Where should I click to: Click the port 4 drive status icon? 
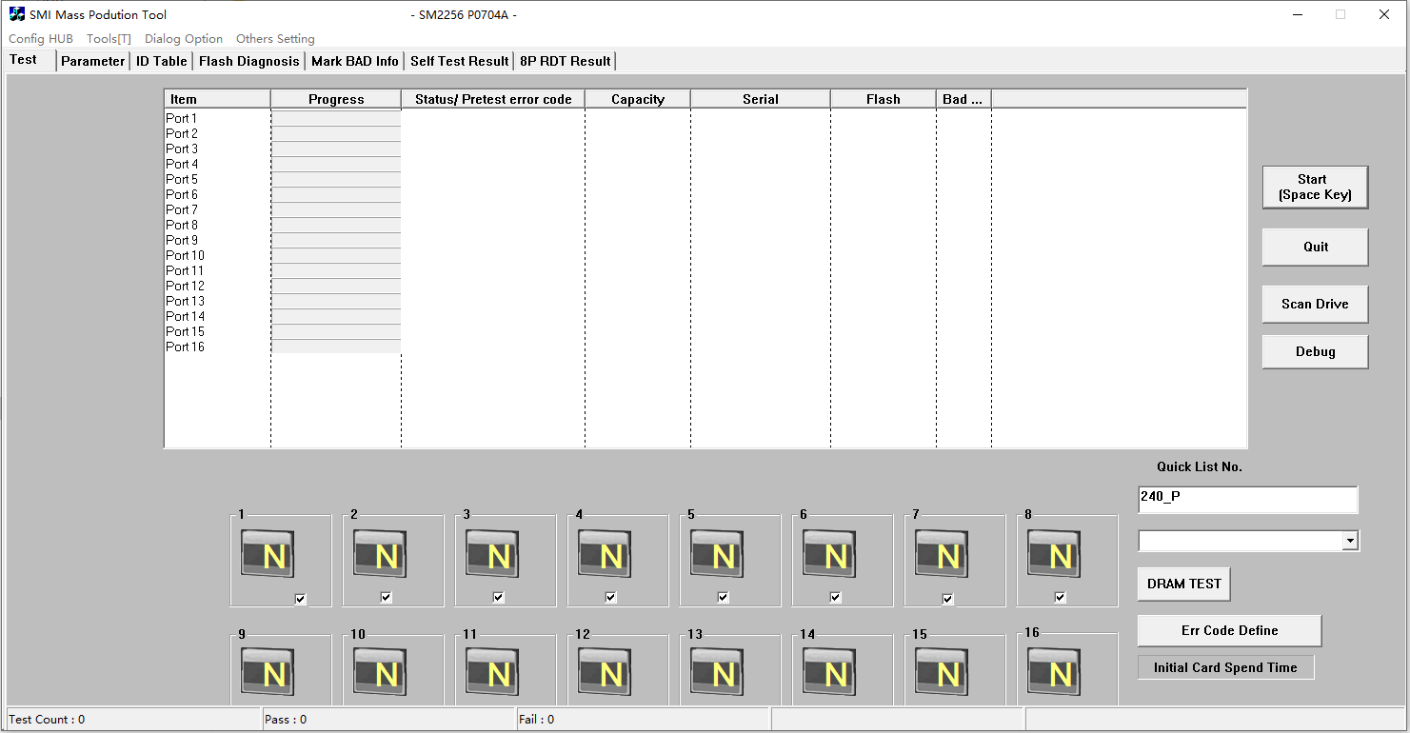coord(605,554)
